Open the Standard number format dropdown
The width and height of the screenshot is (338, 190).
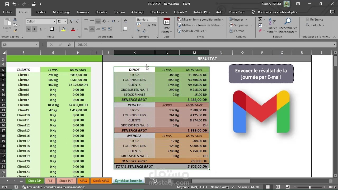coord(155,19)
